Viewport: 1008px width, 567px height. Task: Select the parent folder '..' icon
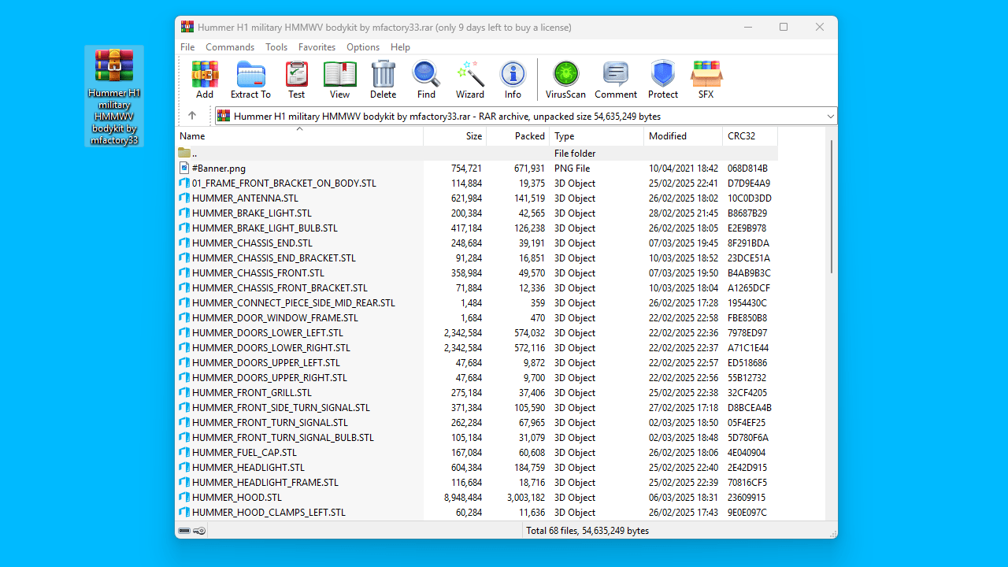pyautogui.click(x=184, y=154)
